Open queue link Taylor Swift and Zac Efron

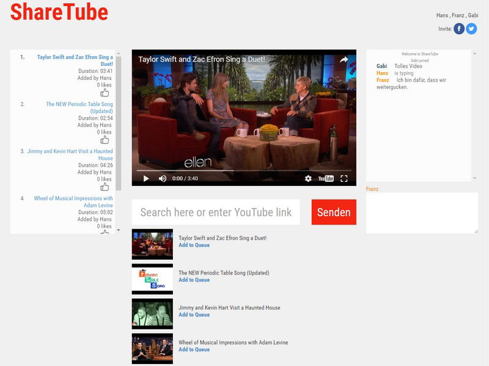pyautogui.click(x=75, y=60)
